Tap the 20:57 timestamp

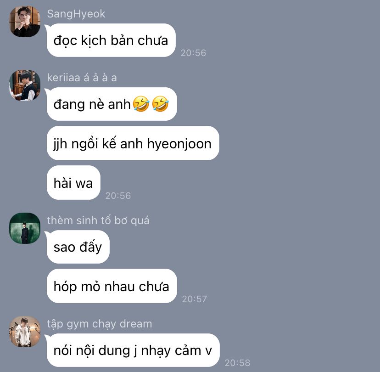click(x=195, y=299)
